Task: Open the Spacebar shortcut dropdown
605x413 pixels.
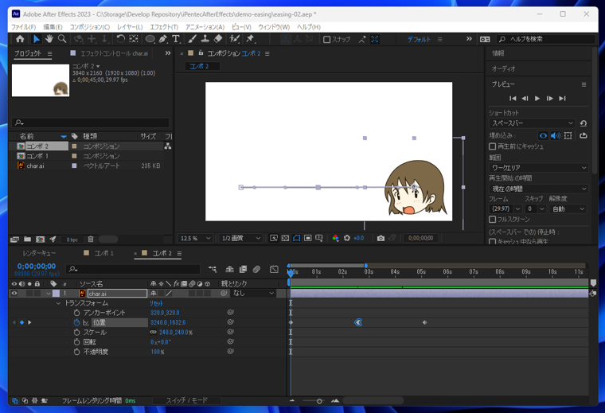Action: coord(532,123)
